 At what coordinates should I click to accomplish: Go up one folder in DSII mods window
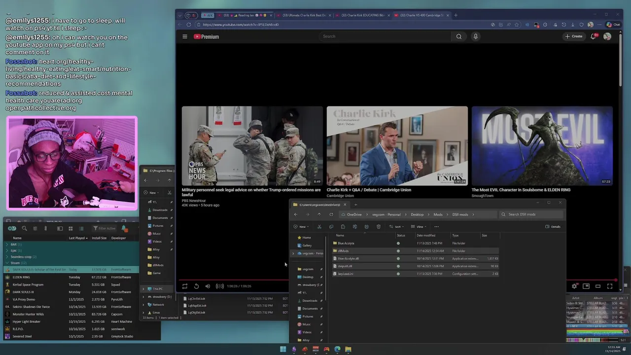point(319,214)
